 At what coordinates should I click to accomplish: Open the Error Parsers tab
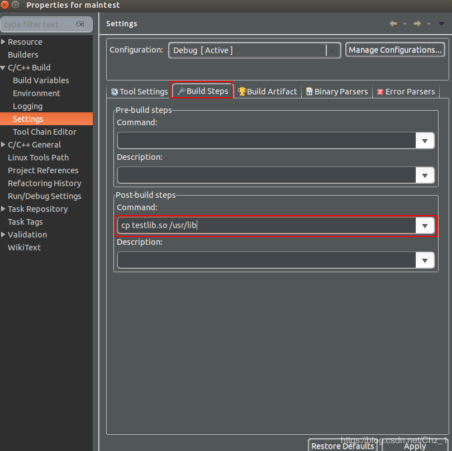(x=406, y=92)
